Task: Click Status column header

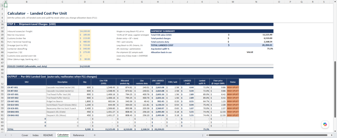Action: (233, 82)
